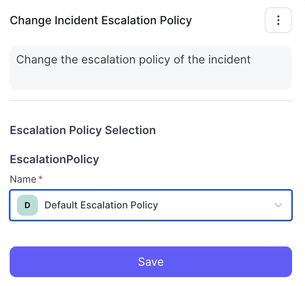Show more actions via the kebab button
The height and width of the screenshot is (286, 305).
tap(278, 20)
